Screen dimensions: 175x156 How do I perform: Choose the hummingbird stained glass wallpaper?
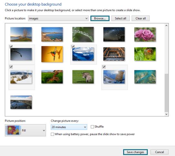pyautogui.click(x=52, y=54)
